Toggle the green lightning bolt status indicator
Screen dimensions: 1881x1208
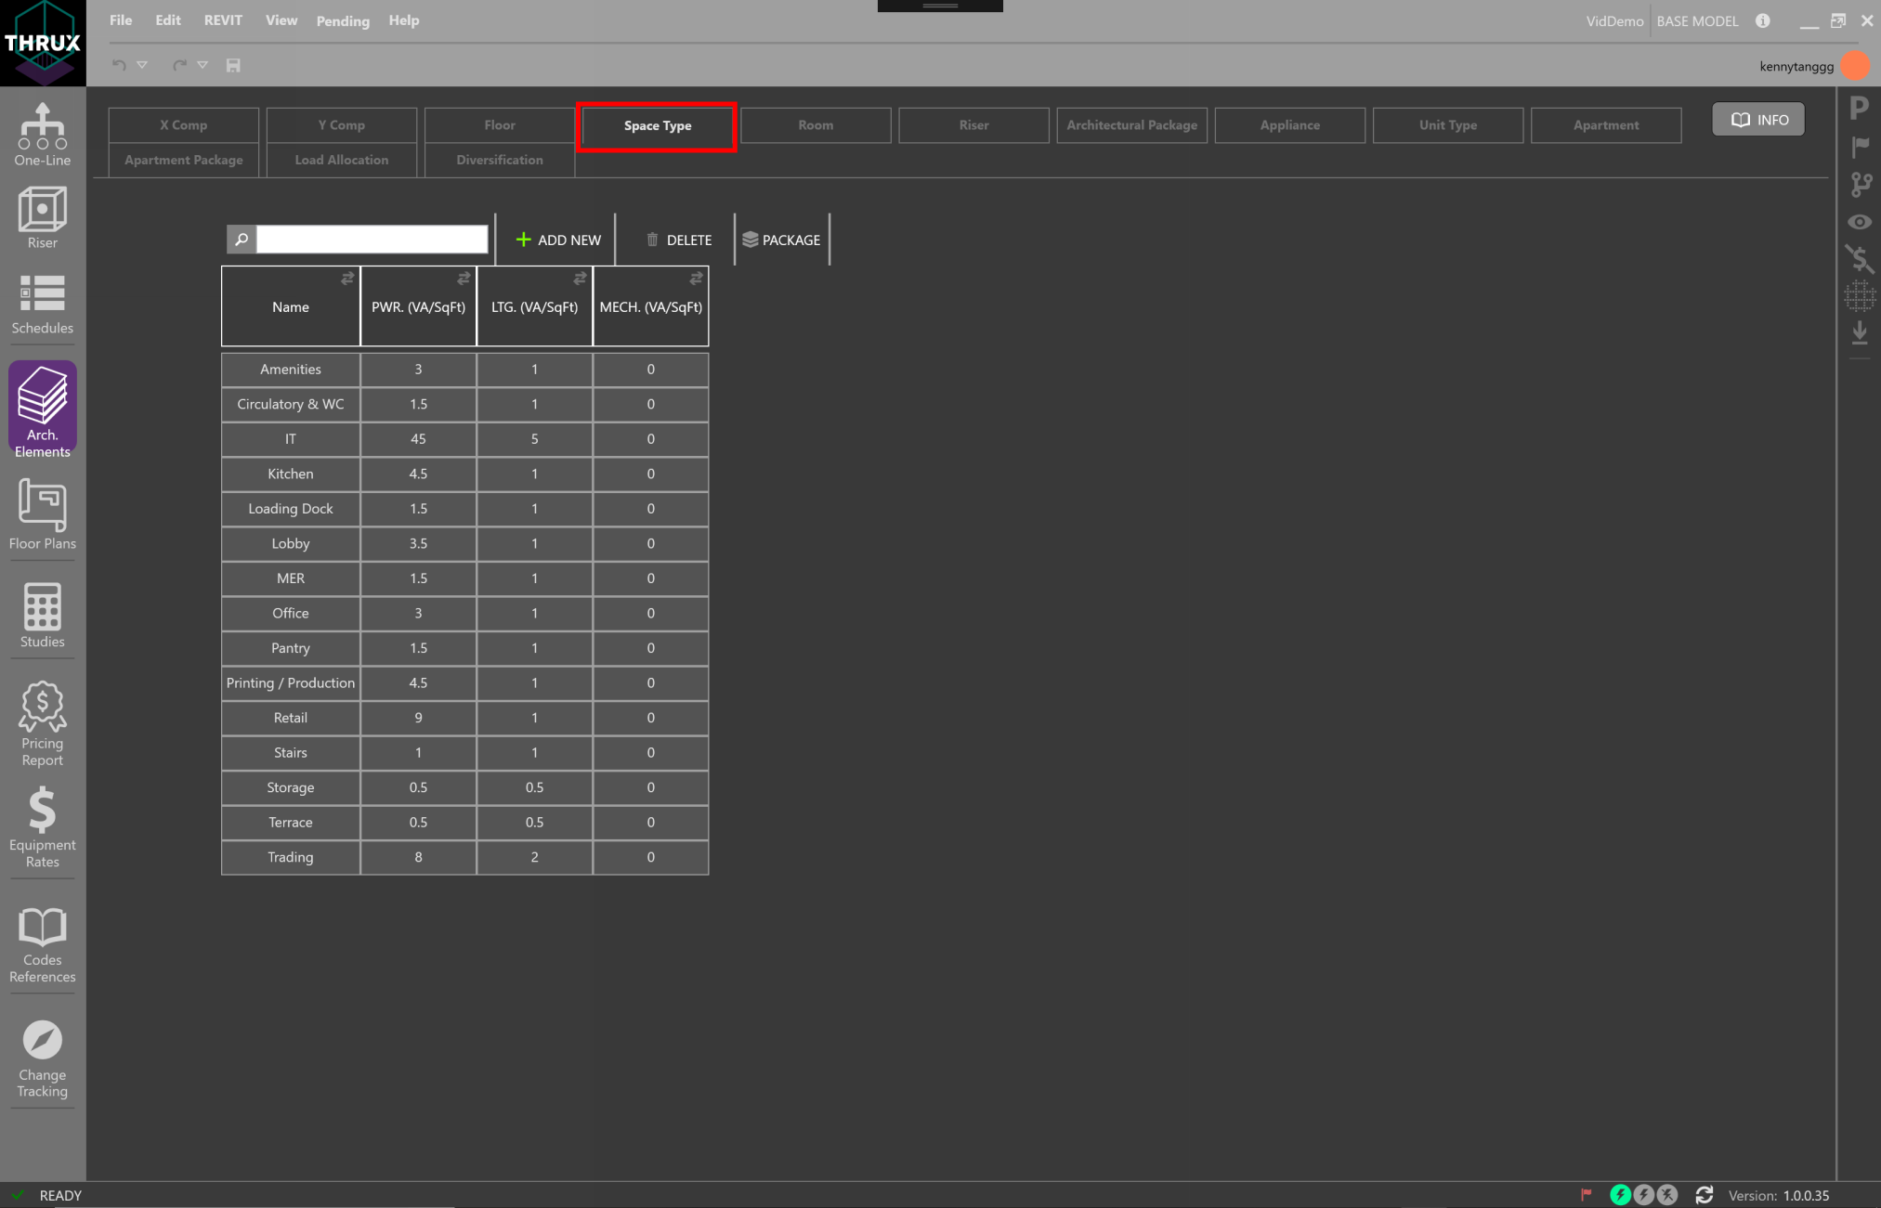(1620, 1195)
